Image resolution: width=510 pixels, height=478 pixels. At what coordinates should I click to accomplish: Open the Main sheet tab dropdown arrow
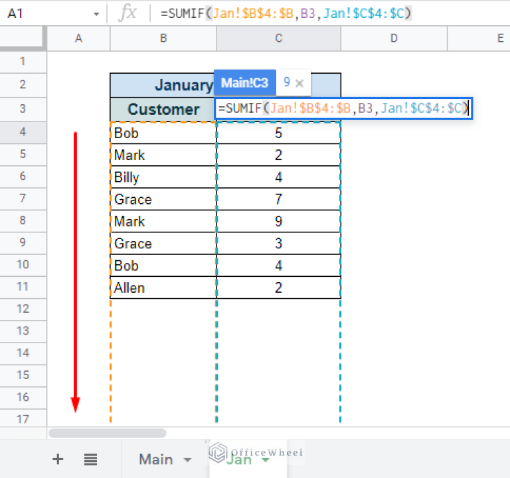187,459
